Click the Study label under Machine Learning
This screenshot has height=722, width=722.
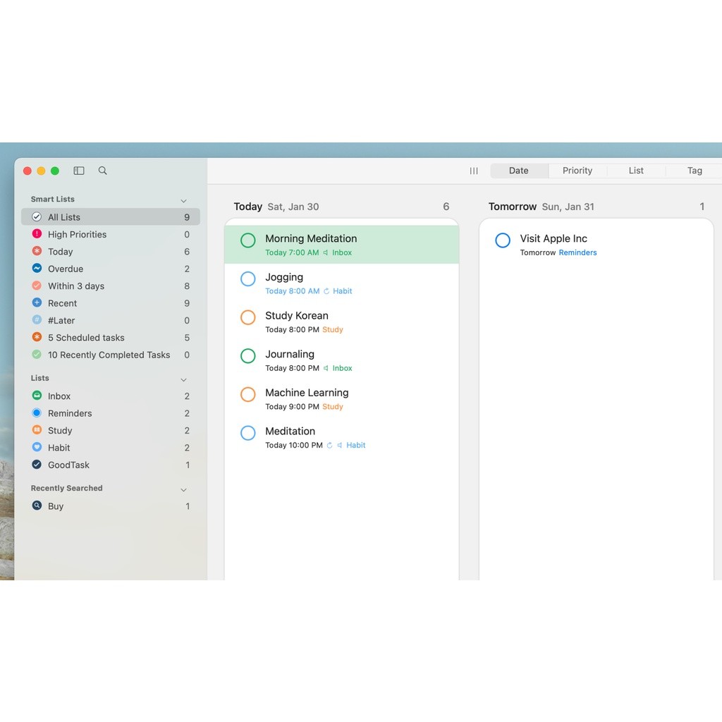(x=333, y=407)
